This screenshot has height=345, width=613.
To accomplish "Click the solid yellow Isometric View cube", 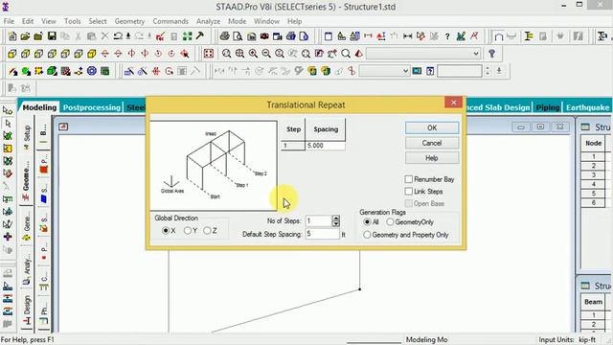I will pos(92,54).
